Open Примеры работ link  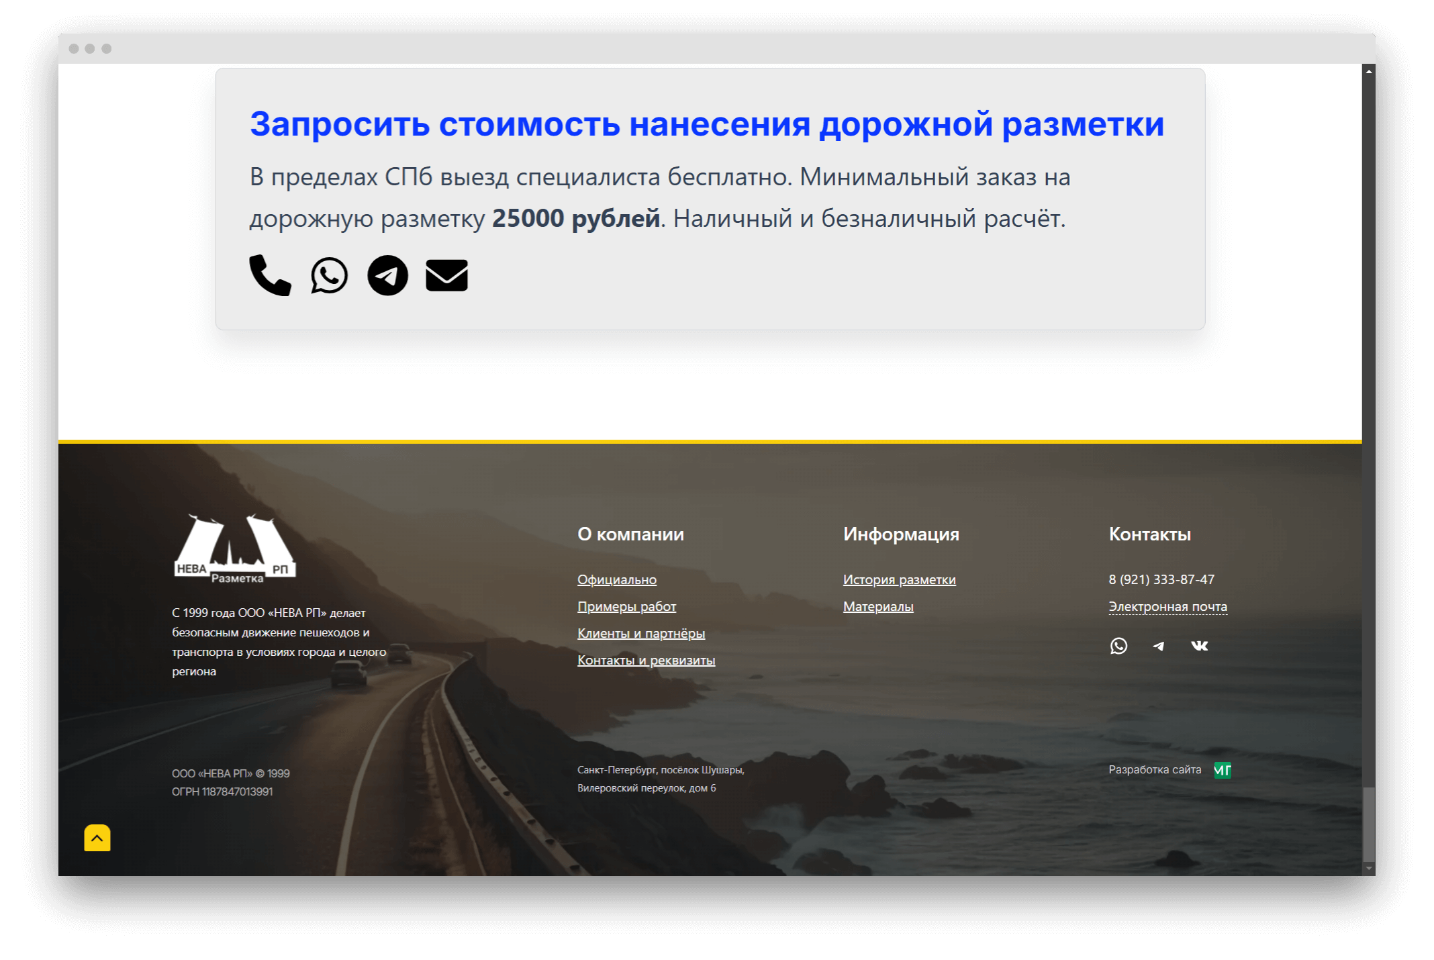pyautogui.click(x=626, y=606)
